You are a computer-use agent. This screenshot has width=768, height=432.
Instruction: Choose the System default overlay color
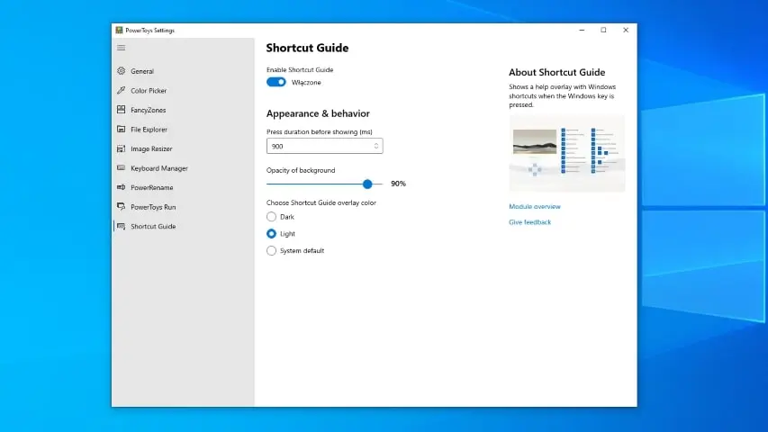[272, 251]
